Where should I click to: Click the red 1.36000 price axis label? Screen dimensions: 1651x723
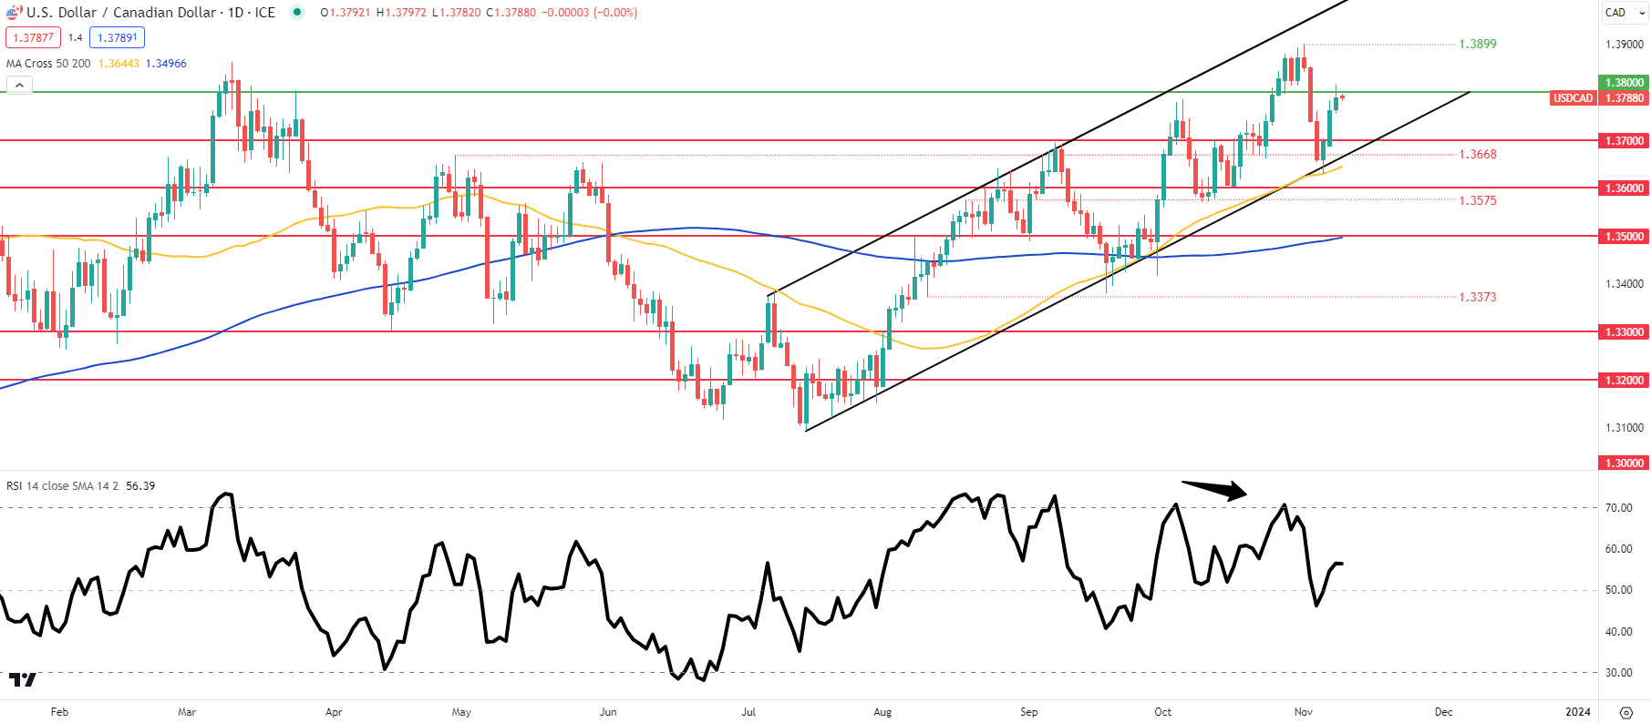click(x=1624, y=188)
